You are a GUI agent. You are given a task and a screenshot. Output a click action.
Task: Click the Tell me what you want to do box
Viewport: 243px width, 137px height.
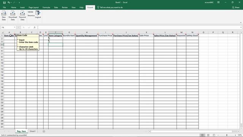click(110, 8)
